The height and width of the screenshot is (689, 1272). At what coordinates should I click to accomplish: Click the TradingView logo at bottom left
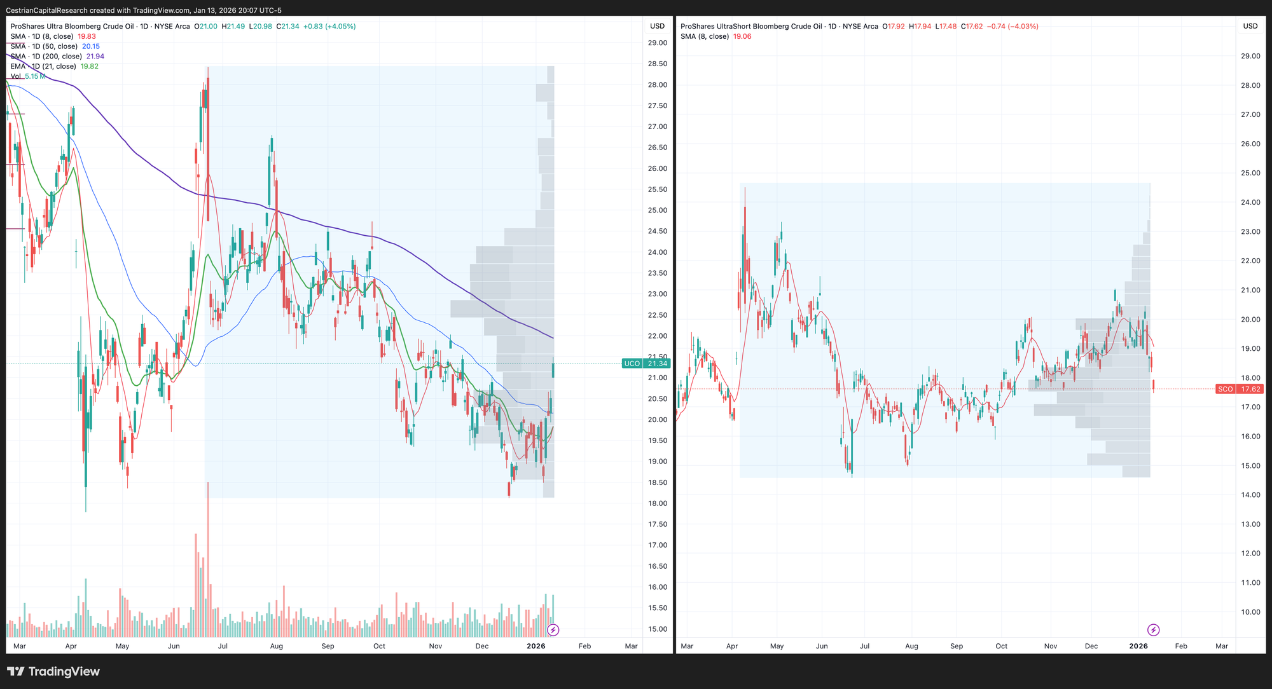[x=53, y=671]
